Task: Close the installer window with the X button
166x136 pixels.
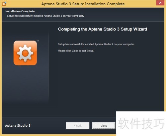Action: pyautogui.click(x=160, y=3)
